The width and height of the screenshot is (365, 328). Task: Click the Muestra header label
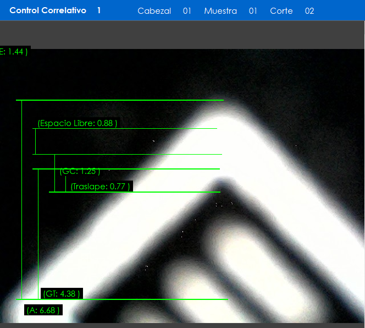click(220, 11)
